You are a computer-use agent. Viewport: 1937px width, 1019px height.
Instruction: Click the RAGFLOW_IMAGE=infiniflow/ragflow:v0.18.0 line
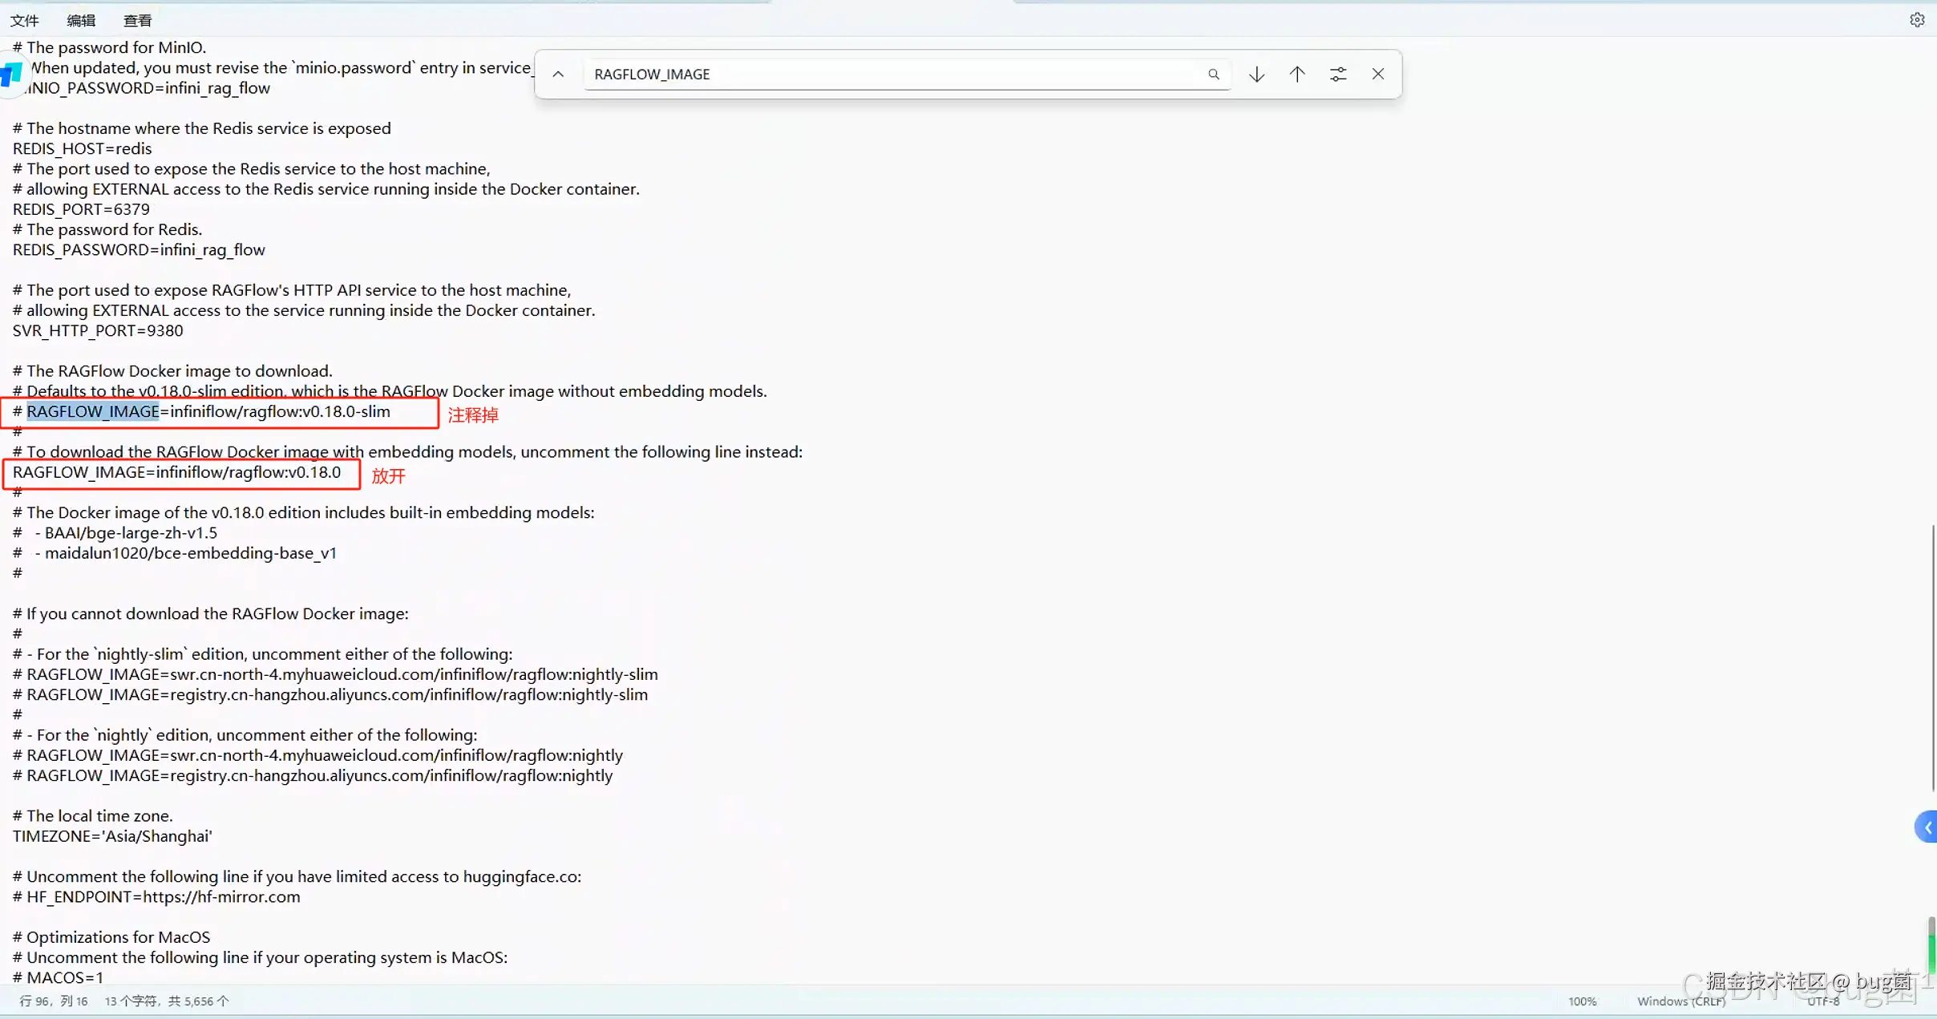[176, 472]
